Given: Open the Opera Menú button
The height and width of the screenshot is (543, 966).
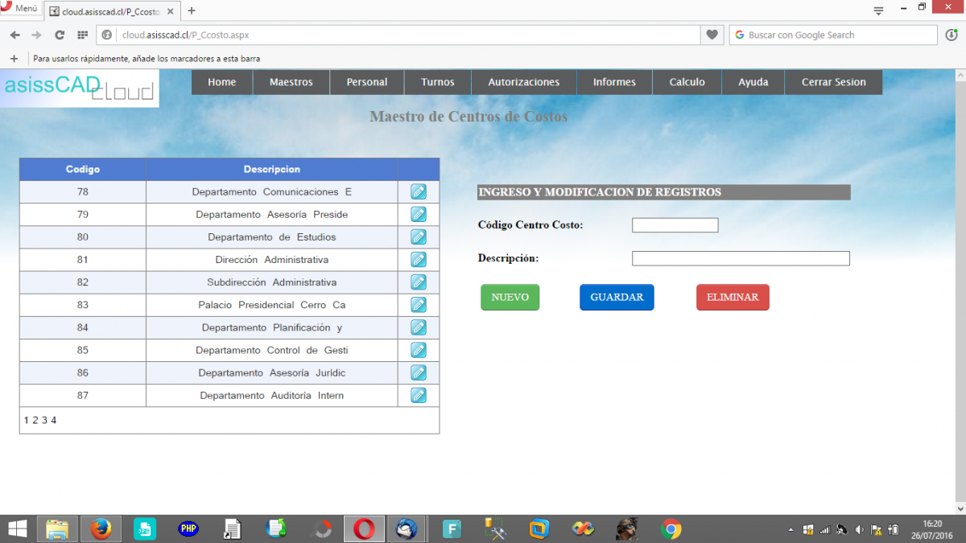Looking at the screenshot, I should 21,8.
